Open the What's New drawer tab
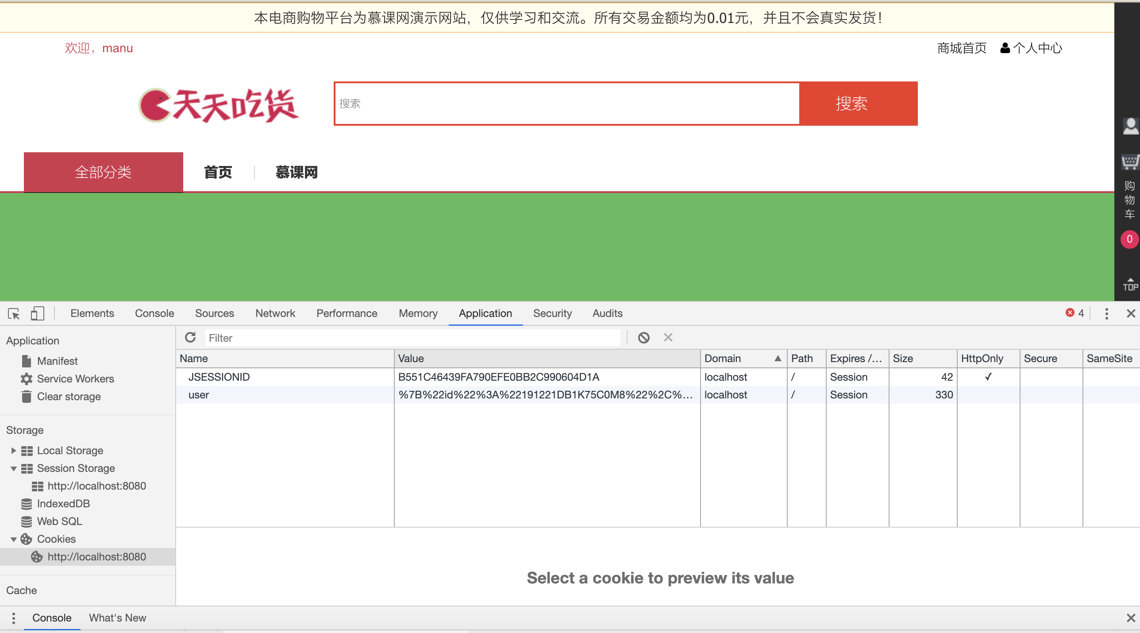The height and width of the screenshot is (633, 1140). (x=117, y=618)
